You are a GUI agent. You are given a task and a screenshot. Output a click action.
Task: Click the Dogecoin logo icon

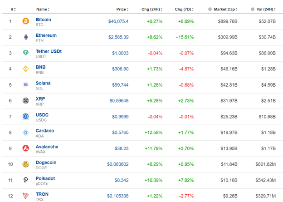(26, 164)
